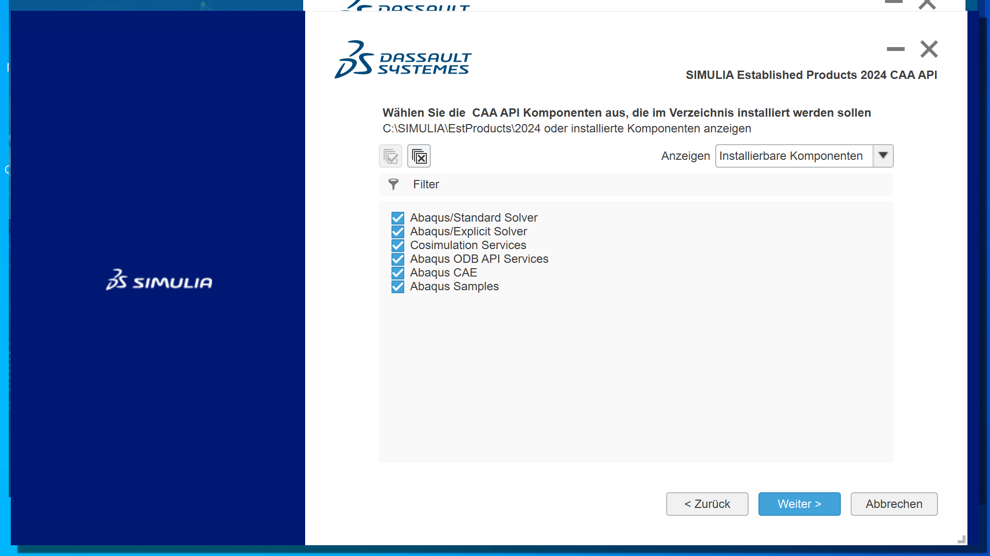Click the SIMULIA logo on blue panel
This screenshot has height=556, width=990.
tap(159, 279)
